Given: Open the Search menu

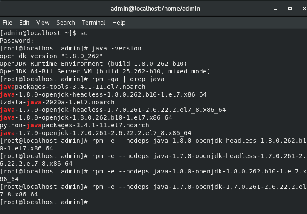Looking at the screenshot, I should [65, 23].
